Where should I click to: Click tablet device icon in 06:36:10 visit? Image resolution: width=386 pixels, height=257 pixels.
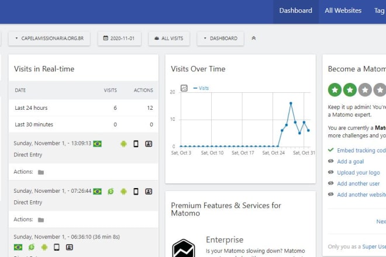[x=57, y=247]
